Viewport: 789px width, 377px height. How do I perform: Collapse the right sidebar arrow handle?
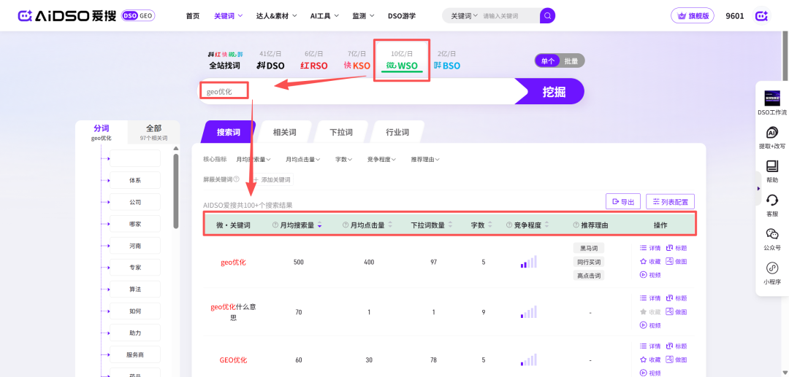pos(759,188)
